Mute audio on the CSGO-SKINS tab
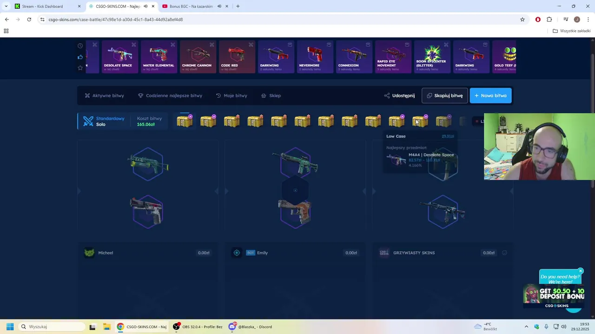The height and width of the screenshot is (334, 595). 145,6
